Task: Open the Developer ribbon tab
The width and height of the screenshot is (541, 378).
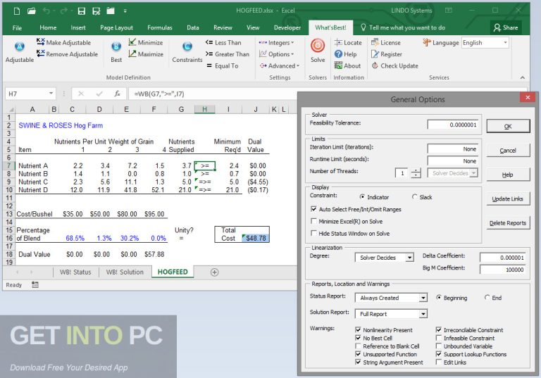Action: point(287,27)
